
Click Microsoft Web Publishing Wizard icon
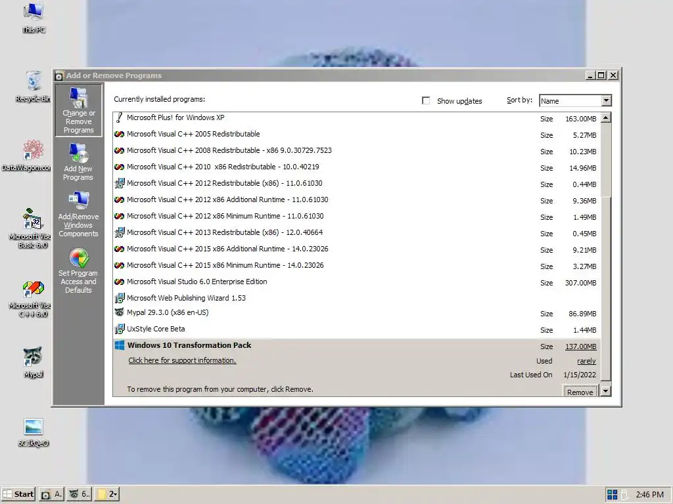coord(120,298)
